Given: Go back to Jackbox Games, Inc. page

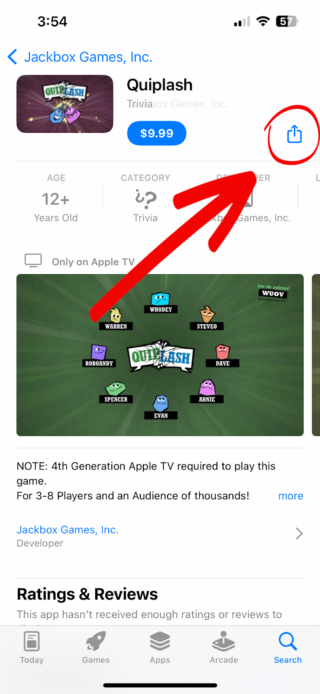Looking at the screenshot, I should pyautogui.click(x=88, y=57).
